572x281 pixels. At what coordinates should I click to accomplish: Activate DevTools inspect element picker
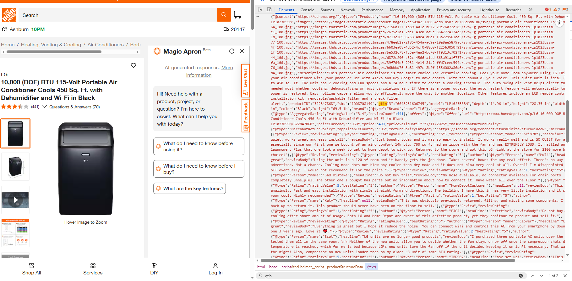[260, 10]
